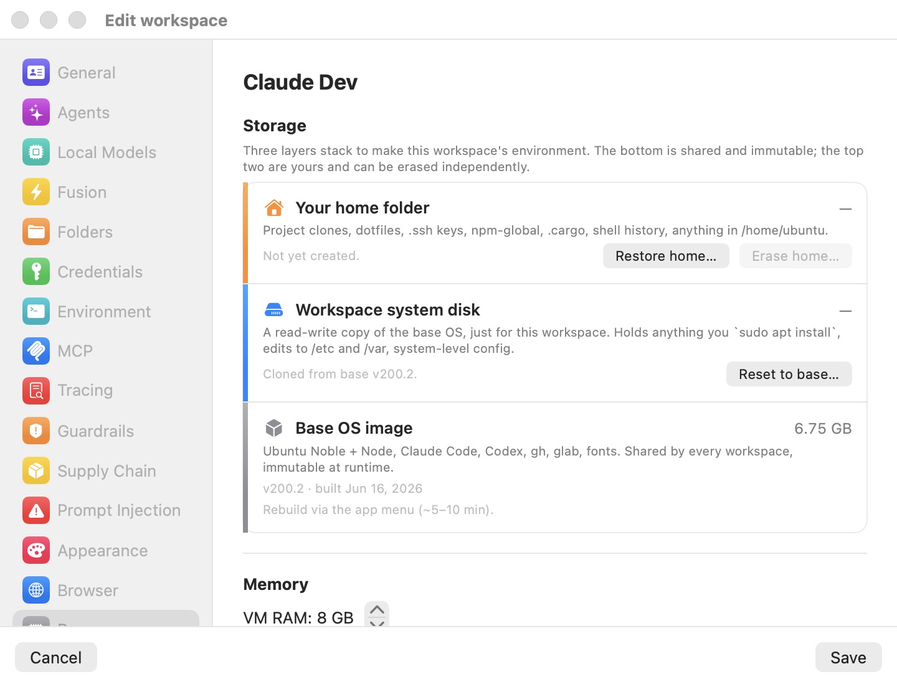
Task: Click the Restore home… button
Action: point(666,256)
